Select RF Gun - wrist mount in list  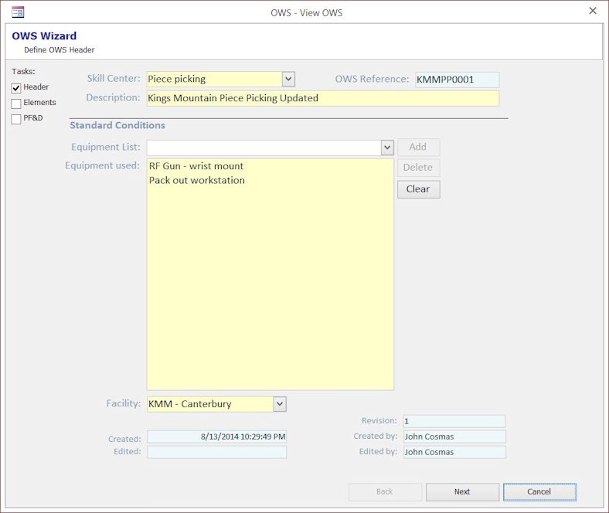270,166
